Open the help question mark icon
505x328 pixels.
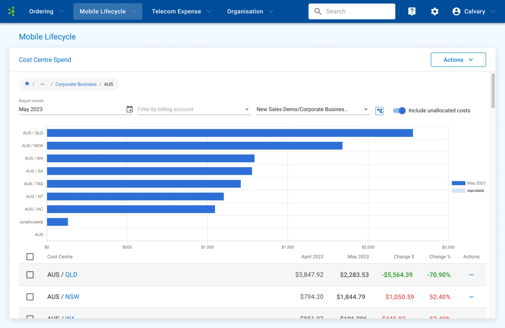(412, 12)
